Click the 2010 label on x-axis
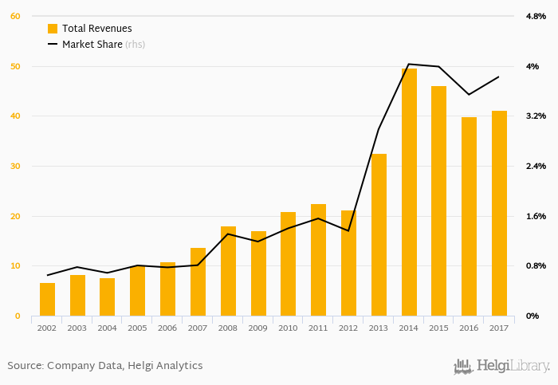Image resolution: width=558 pixels, height=385 pixels. [288, 327]
